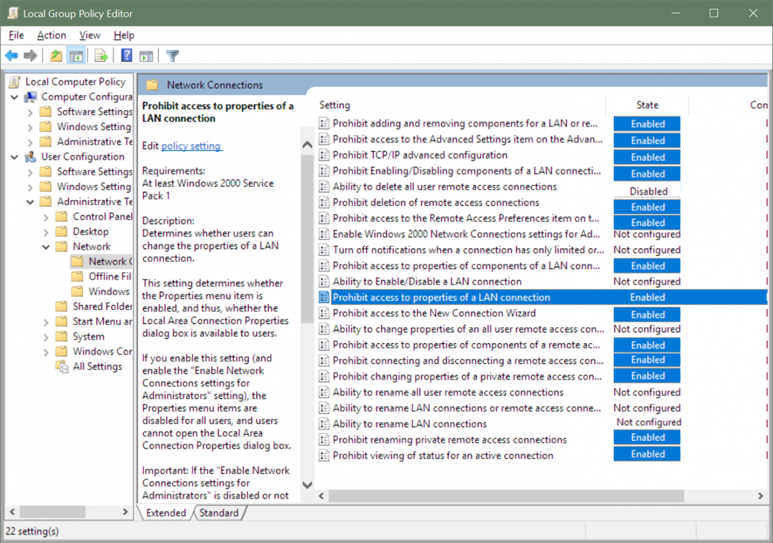Viewport: 773px width, 543px height.
Task: Open the Help toolbar icon
Action: (x=127, y=56)
